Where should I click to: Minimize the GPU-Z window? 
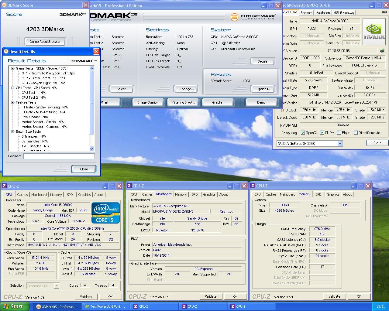tap(372, 5)
